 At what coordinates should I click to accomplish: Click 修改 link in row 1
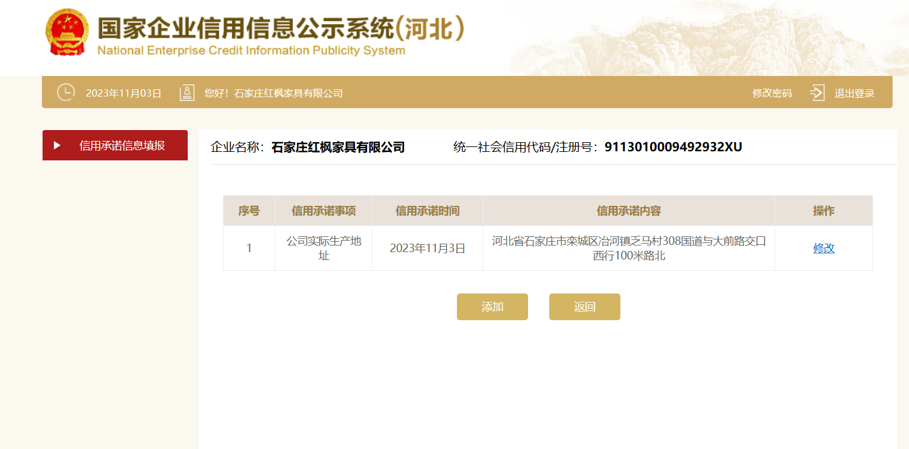tap(824, 248)
